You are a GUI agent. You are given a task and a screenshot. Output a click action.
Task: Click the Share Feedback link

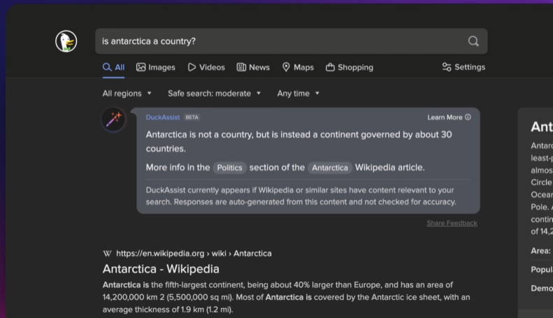452,223
